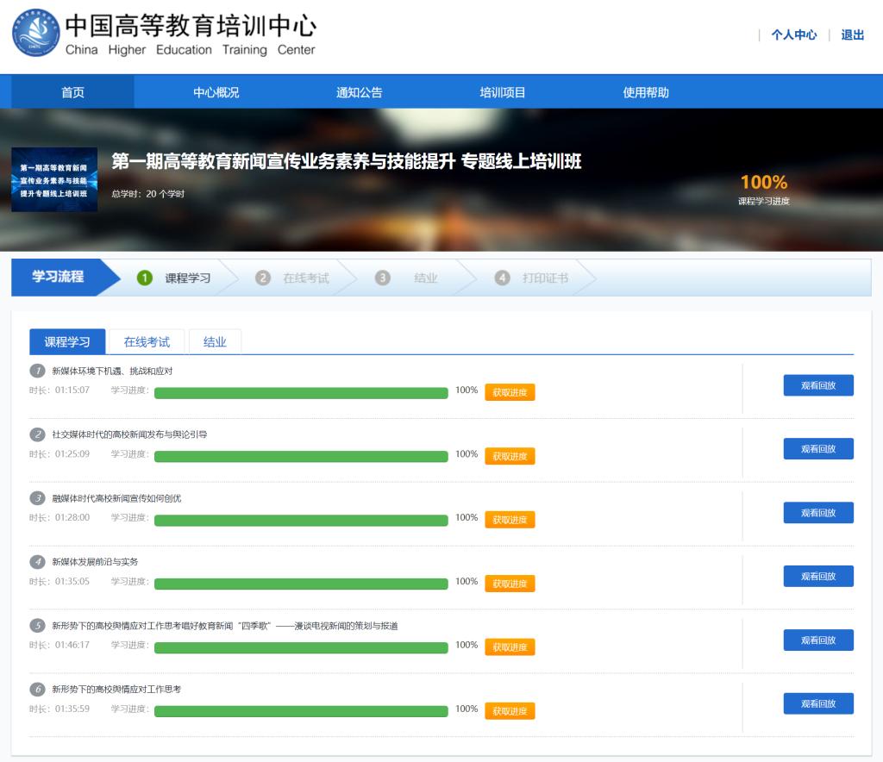Go to 通知公告 in navigation bar

[359, 92]
